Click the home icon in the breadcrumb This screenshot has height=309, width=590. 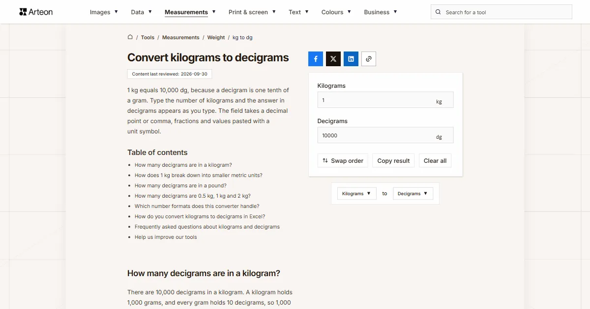130,37
